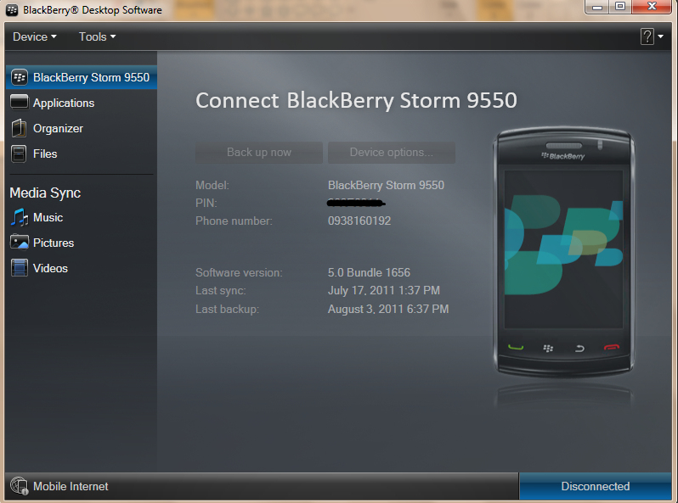
Task: Select BlackBerry Storm 9550 in sidebar
Action: (82, 77)
